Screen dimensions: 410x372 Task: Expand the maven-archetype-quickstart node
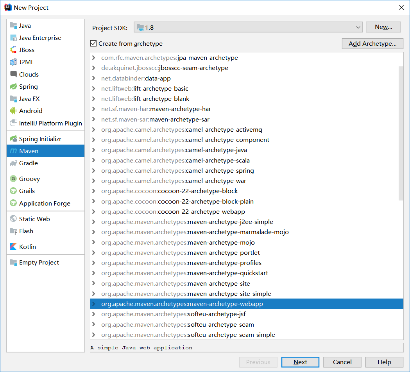tap(94, 273)
